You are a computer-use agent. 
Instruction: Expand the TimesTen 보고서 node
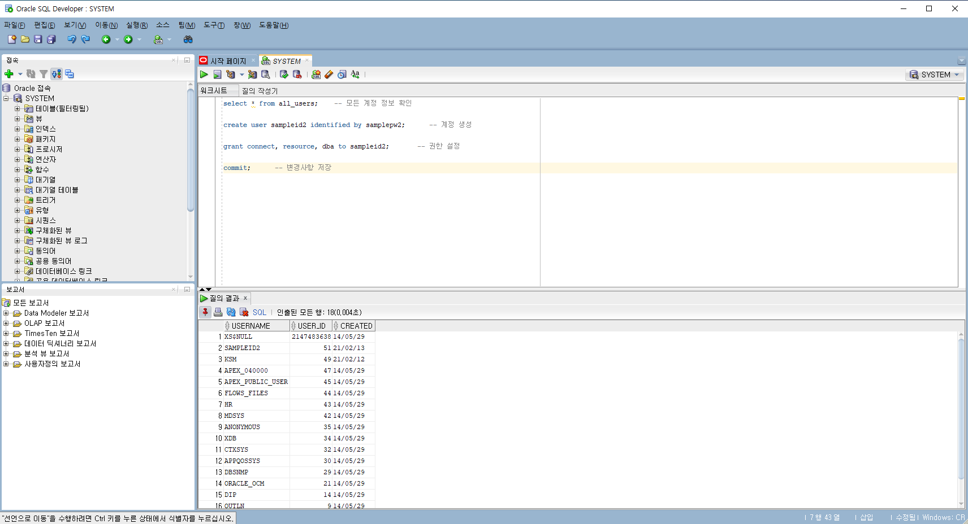[6, 333]
